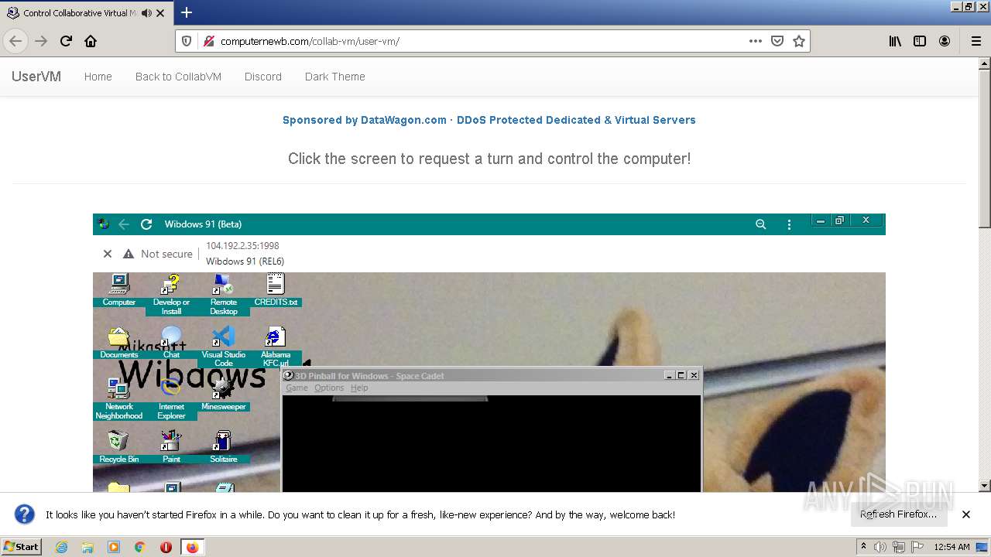This screenshot has height=557, width=991.
Task: Click the Firefox reload button
Action: click(66, 41)
